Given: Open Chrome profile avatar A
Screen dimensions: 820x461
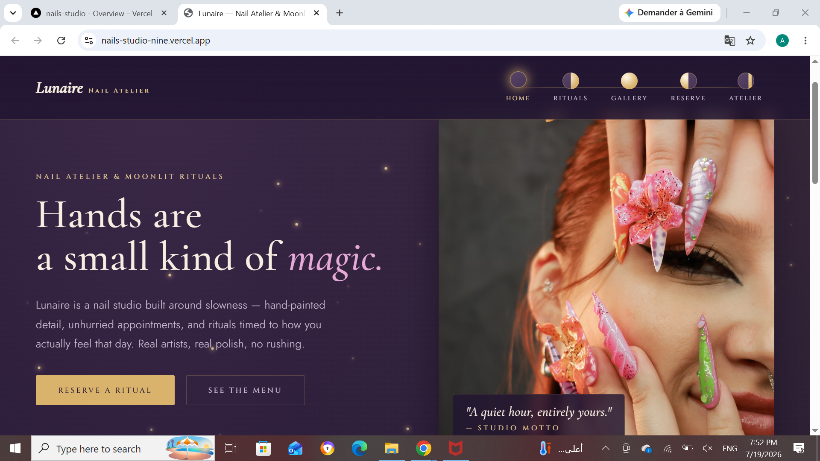Looking at the screenshot, I should [782, 41].
